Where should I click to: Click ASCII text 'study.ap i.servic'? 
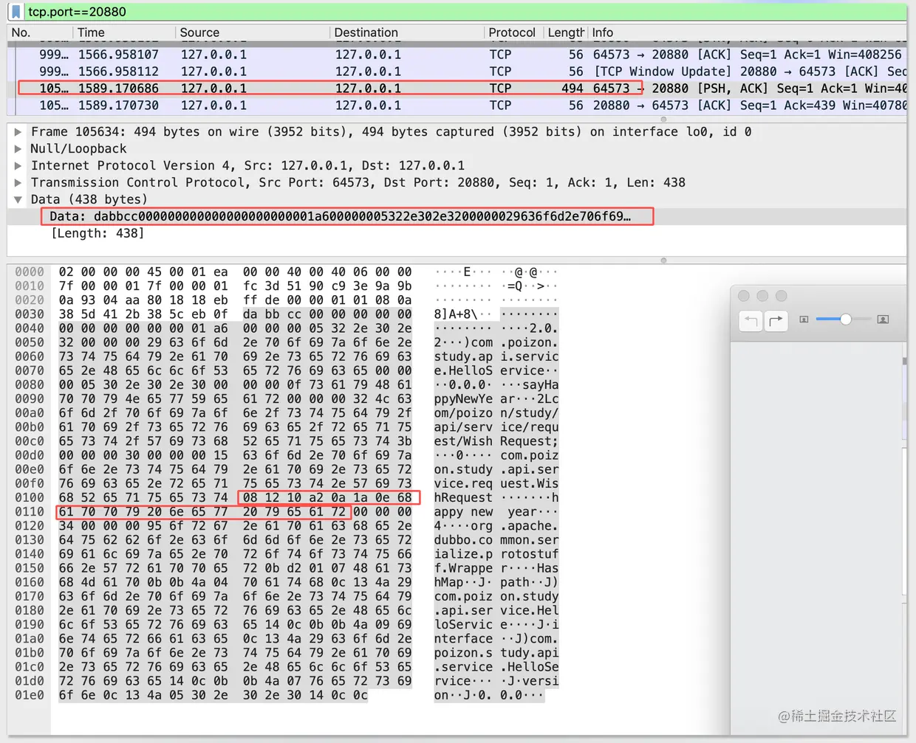[496, 356]
